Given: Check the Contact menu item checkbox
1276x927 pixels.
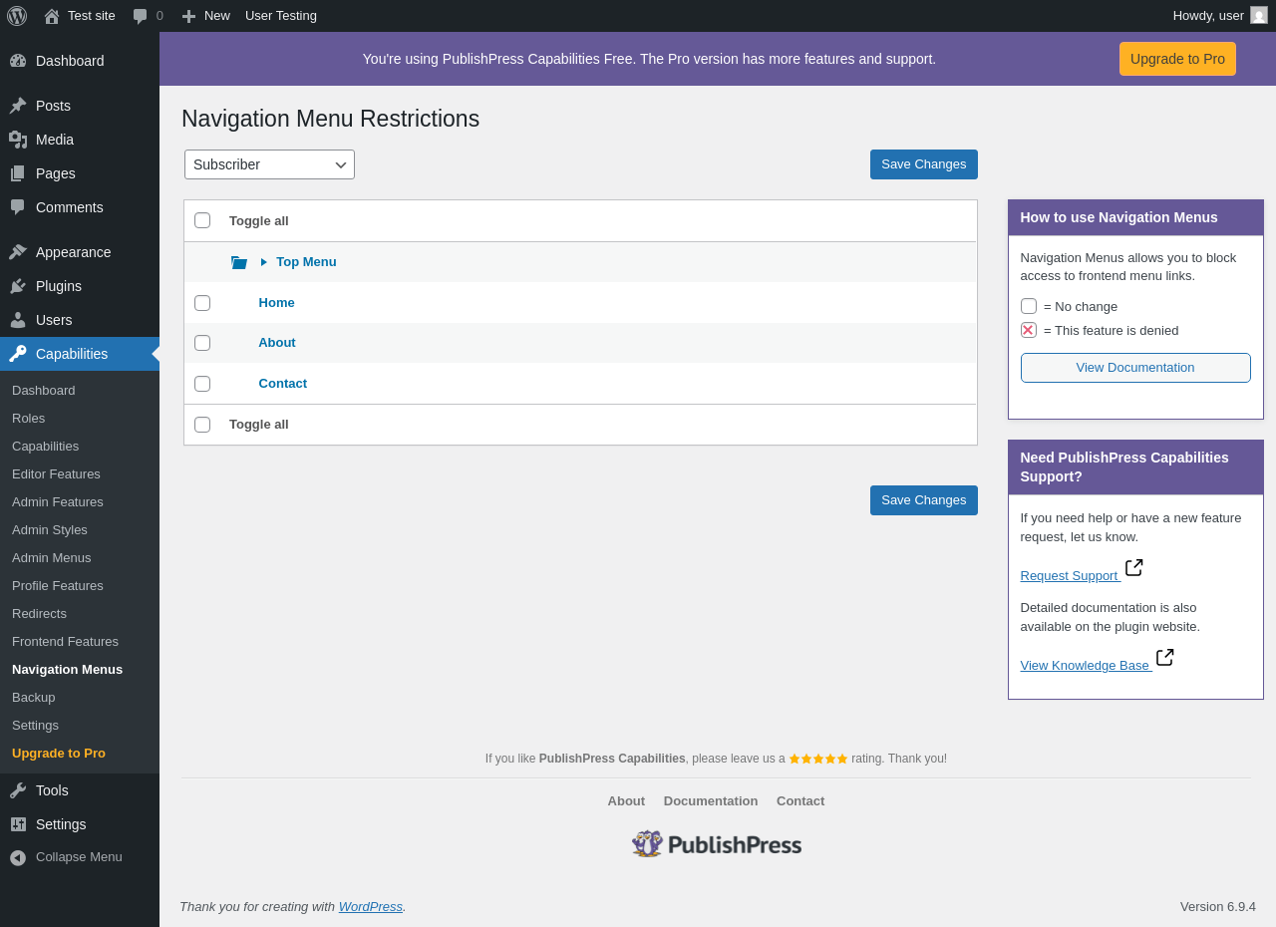Looking at the screenshot, I should (202, 384).
